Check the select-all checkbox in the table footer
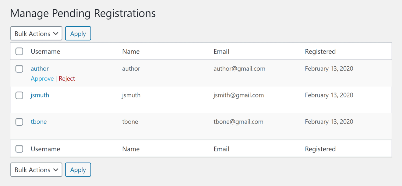 [x=19, y=149]
